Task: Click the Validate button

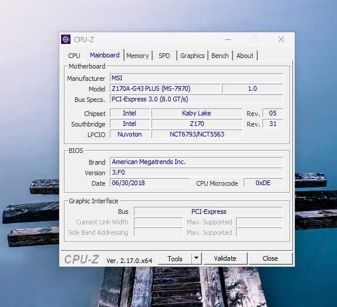Action: 225,259
